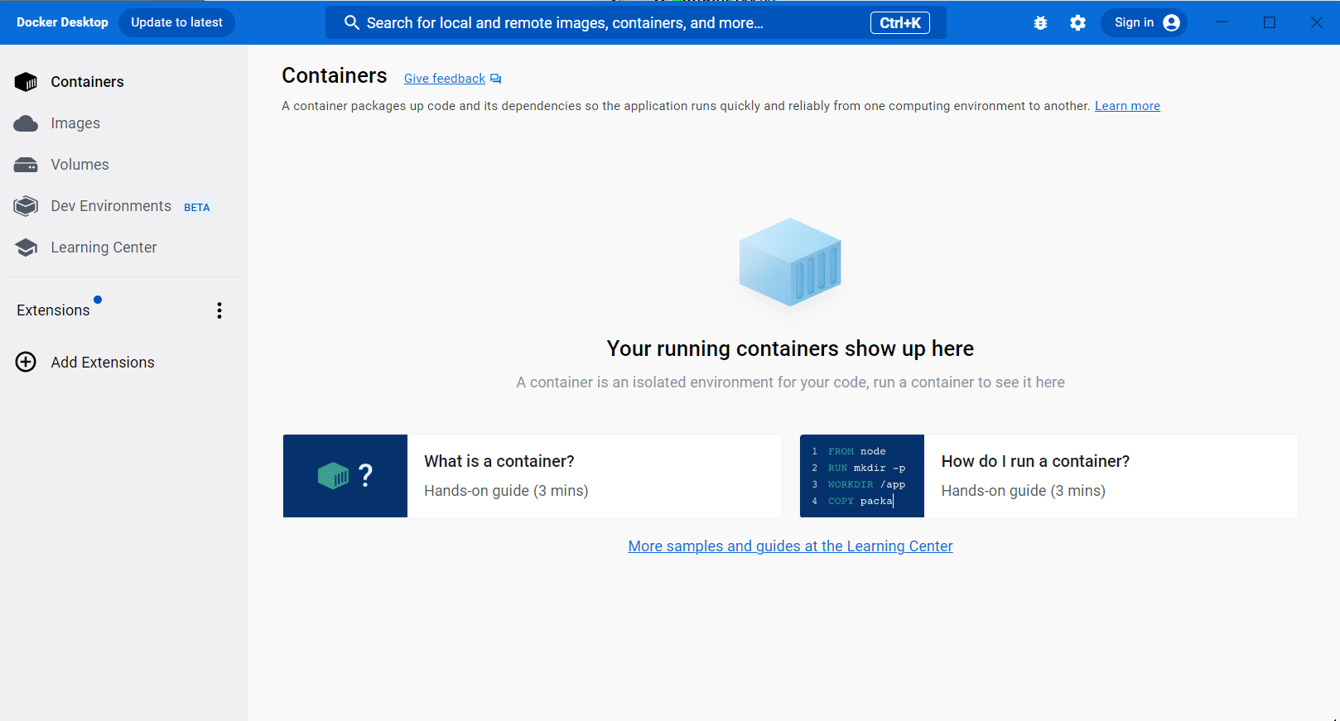This screenshot has width=1340, height=721.
Task: Click the BETA badge next to Dev Environments
Action: 197,208
